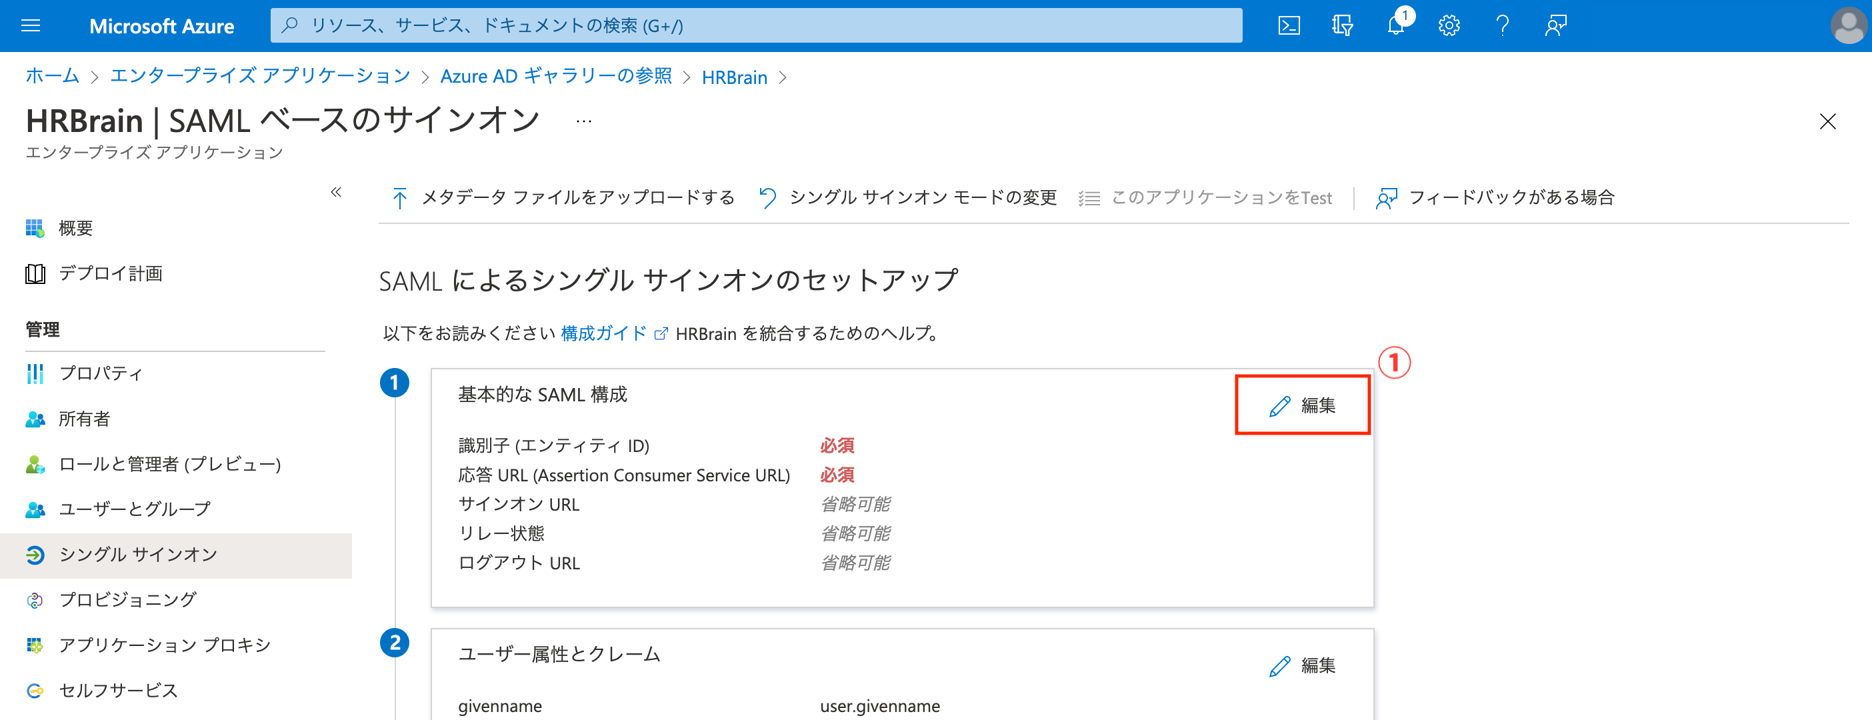Open directory and subscription filter icon

pyautogui.click(x=1342, y=26)
